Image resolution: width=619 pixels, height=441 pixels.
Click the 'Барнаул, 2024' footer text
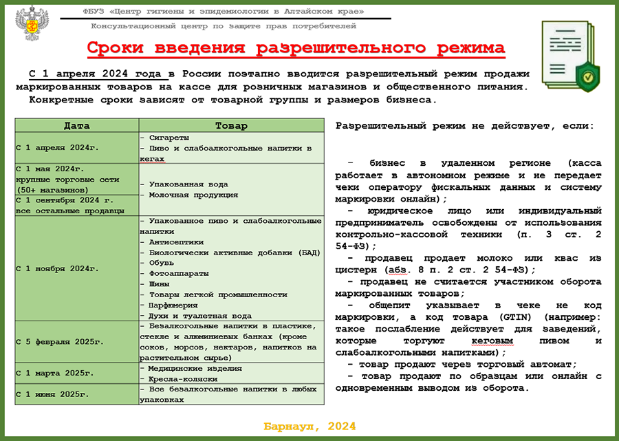click(309, 427)
